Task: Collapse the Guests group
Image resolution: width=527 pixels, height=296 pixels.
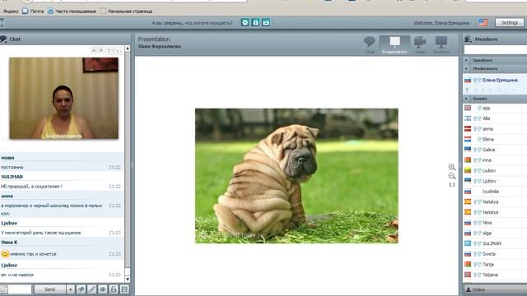Action: tap(467, 99)
